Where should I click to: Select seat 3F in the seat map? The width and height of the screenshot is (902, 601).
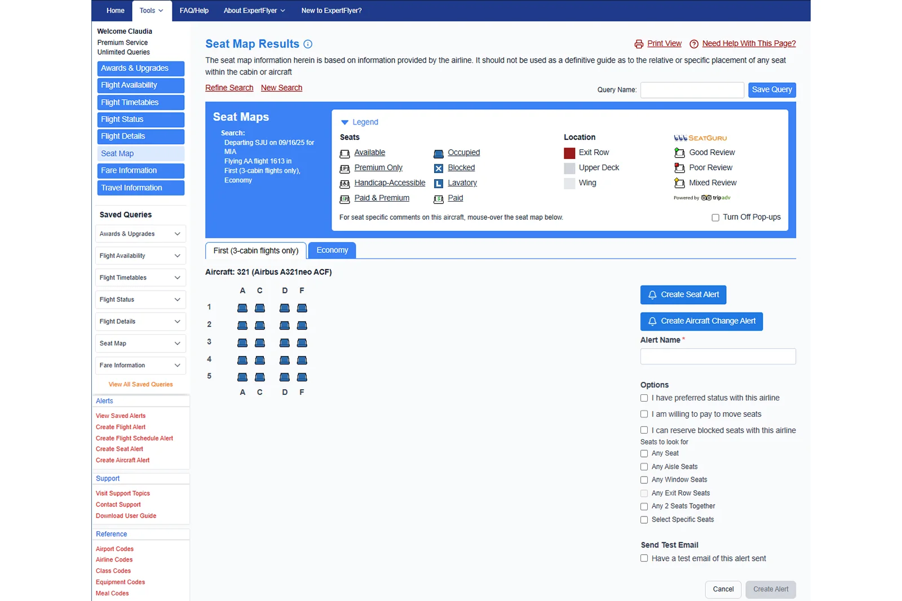click(302, 343)
